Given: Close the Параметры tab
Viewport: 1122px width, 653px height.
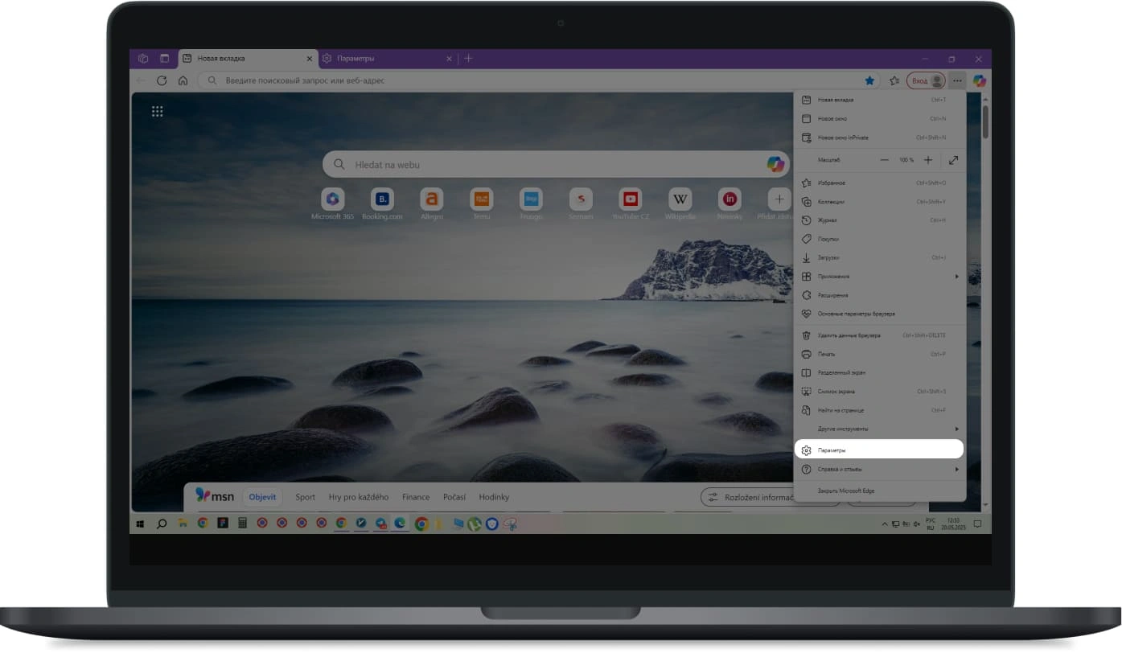Looking at the screenshot, I should [x=449, y=59].
